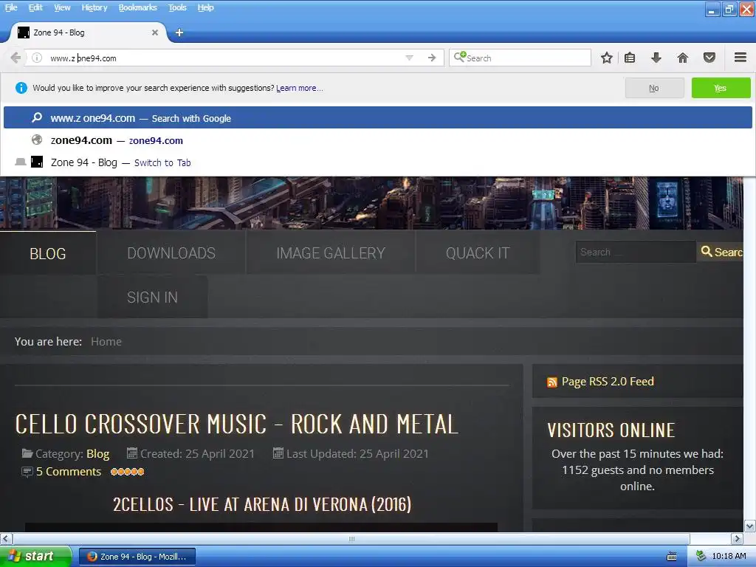
Task: Click the Home breadcrumb link
Action: [x=106, y=341]
